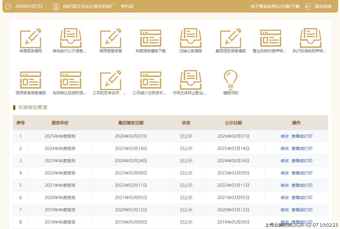The width and height of the screenshot is (340, 229).
Task: Click 退出系统 to log out
Action: [322, 6]
